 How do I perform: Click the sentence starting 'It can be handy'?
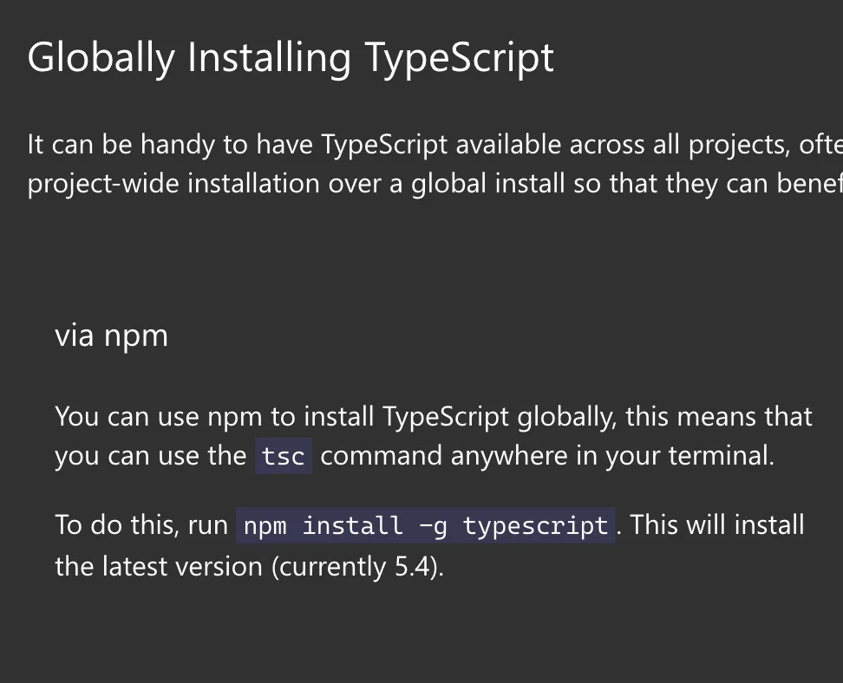coord(435,145)
